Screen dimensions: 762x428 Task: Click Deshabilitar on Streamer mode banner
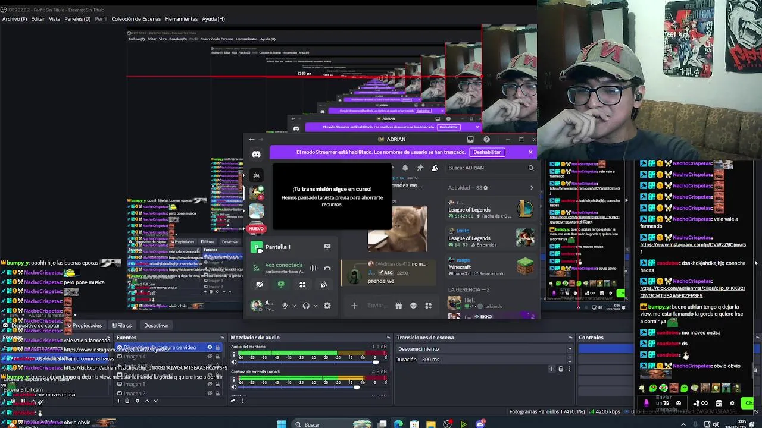[x=487, y=152]
